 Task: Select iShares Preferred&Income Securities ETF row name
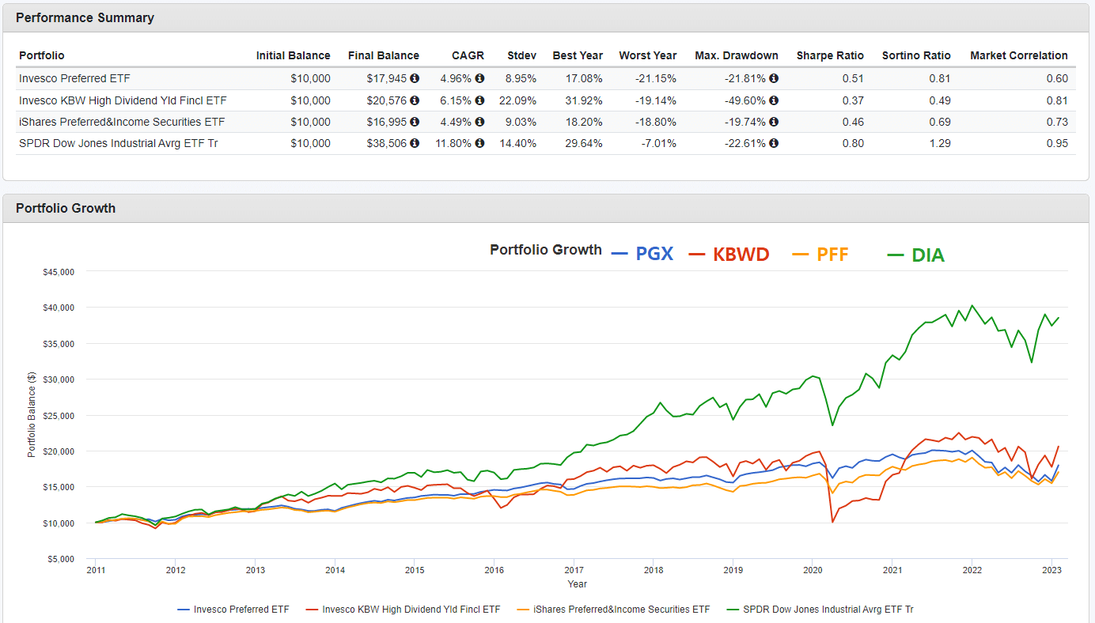[122, 122]
